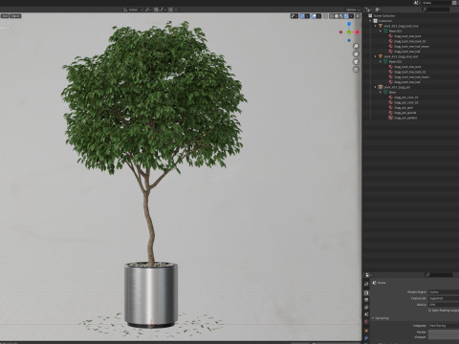This screenshot has height=344, width=459.
Task: Open the overlays settings dropdown arrow
Action: (x=318, y=16)
